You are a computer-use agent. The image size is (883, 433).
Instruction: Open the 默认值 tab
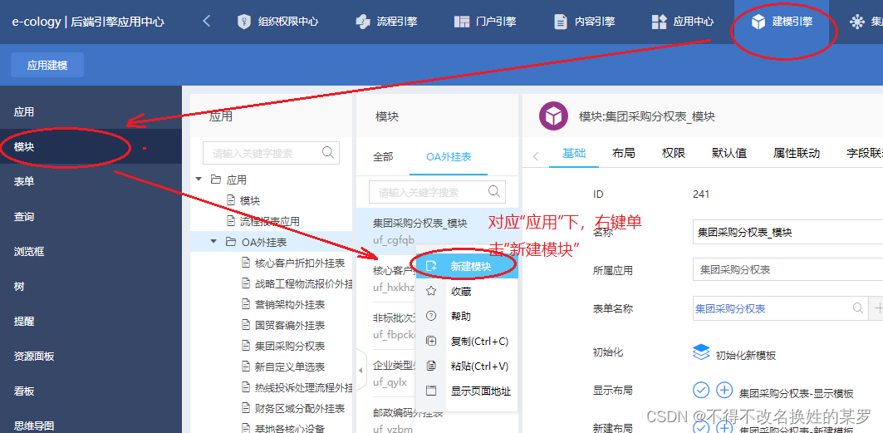[728, 153]
